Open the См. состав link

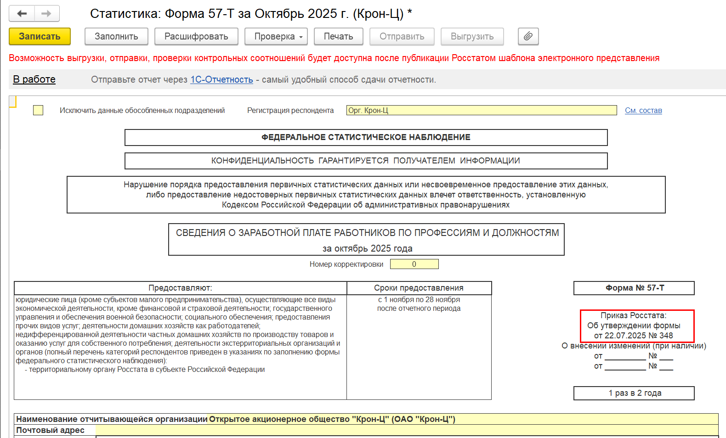coord(643,110)
